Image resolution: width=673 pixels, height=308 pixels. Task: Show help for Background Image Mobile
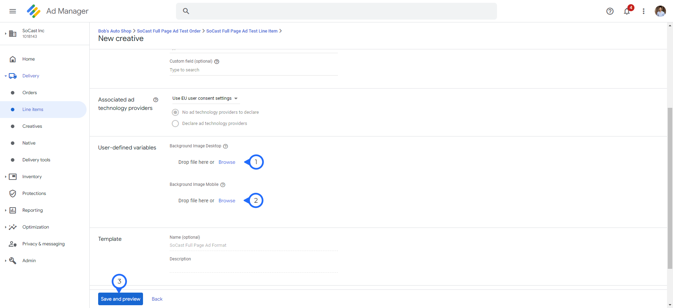point(223,185)
